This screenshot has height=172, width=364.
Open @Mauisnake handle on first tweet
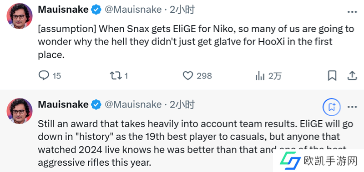tap(133, 10)
